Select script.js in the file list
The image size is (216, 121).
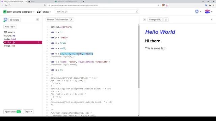pos(23,42)
